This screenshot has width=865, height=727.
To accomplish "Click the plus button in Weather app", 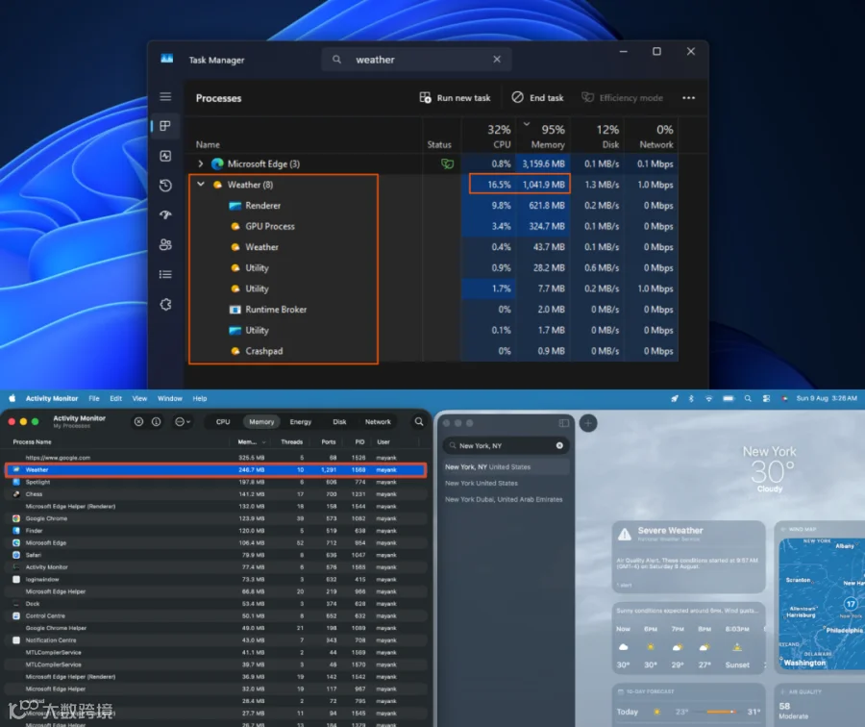I will (588, 423).
